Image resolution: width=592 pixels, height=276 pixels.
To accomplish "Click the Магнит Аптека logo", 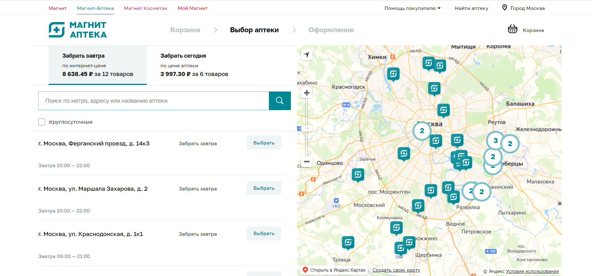I will click(78, 30).
